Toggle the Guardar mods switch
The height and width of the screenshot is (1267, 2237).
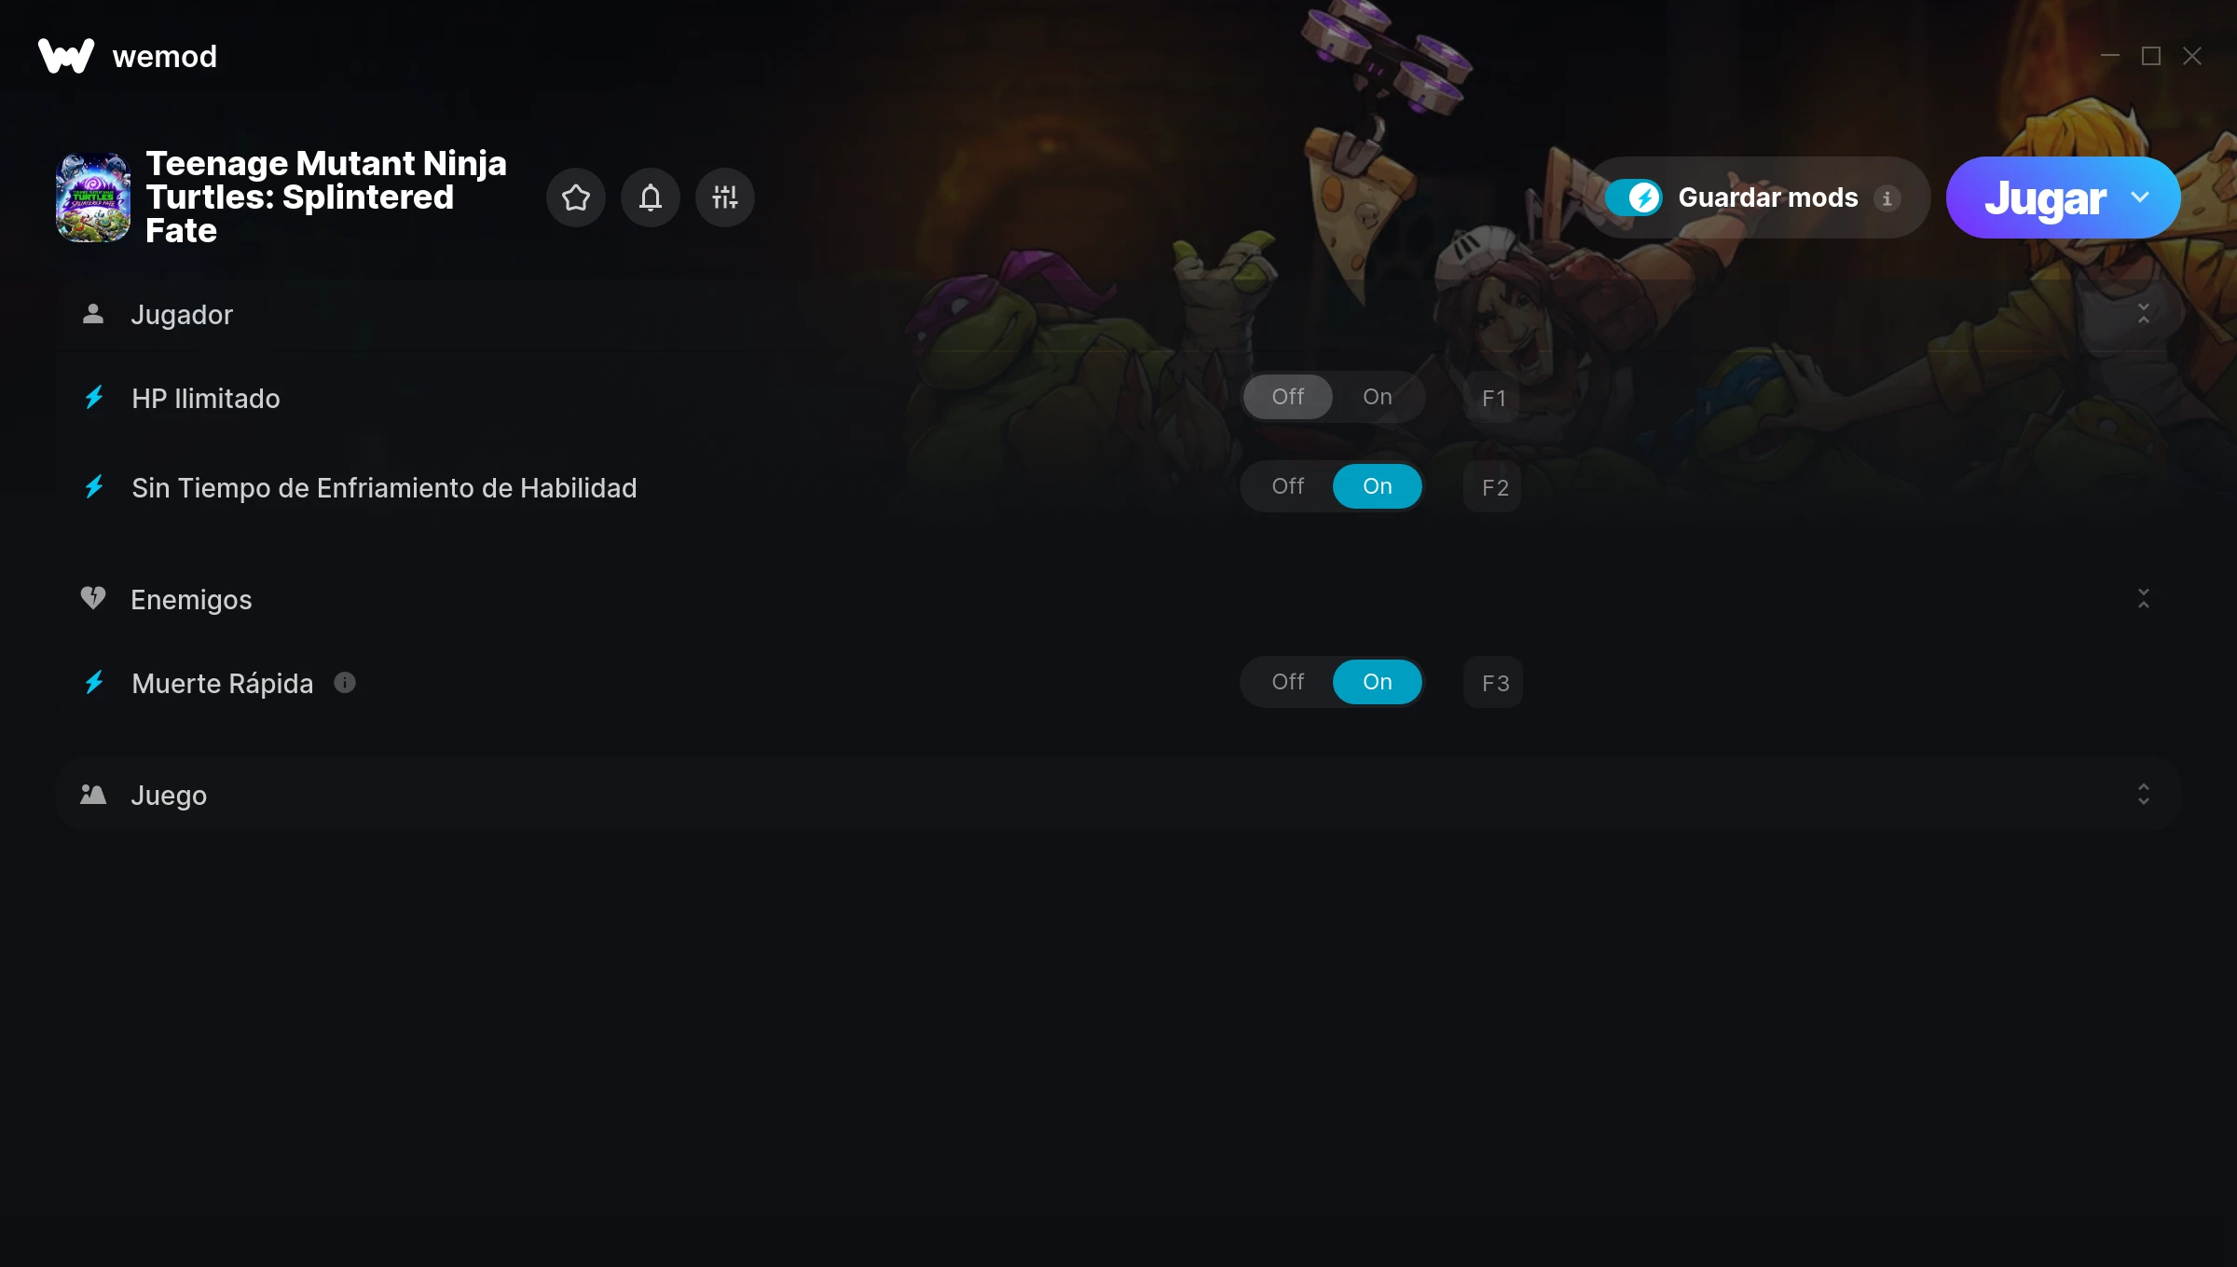(x=1635, y=198)
